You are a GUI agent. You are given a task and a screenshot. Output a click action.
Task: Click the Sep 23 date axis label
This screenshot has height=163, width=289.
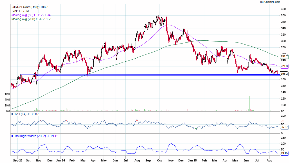point(18,160)
